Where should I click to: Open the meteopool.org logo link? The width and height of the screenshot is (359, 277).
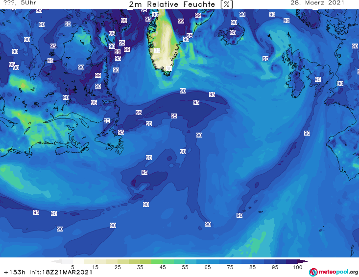[x=334, y=272]
